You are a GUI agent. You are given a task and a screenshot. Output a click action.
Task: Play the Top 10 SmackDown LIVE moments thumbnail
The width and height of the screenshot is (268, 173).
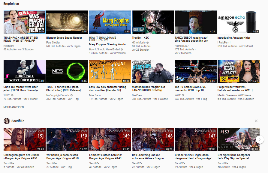pyautogui.click(x=196, y=71)
